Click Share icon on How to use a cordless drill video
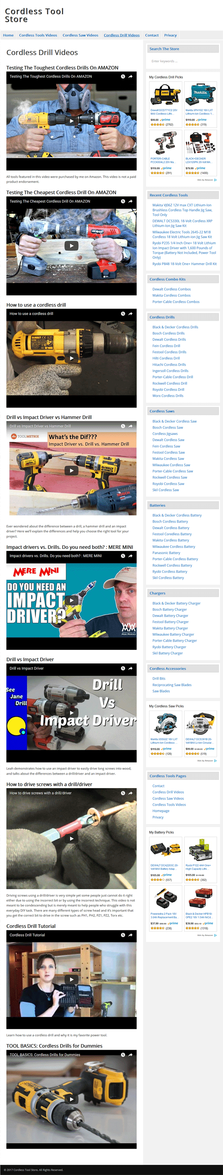The image size is (223, 1175). point(130,314)
